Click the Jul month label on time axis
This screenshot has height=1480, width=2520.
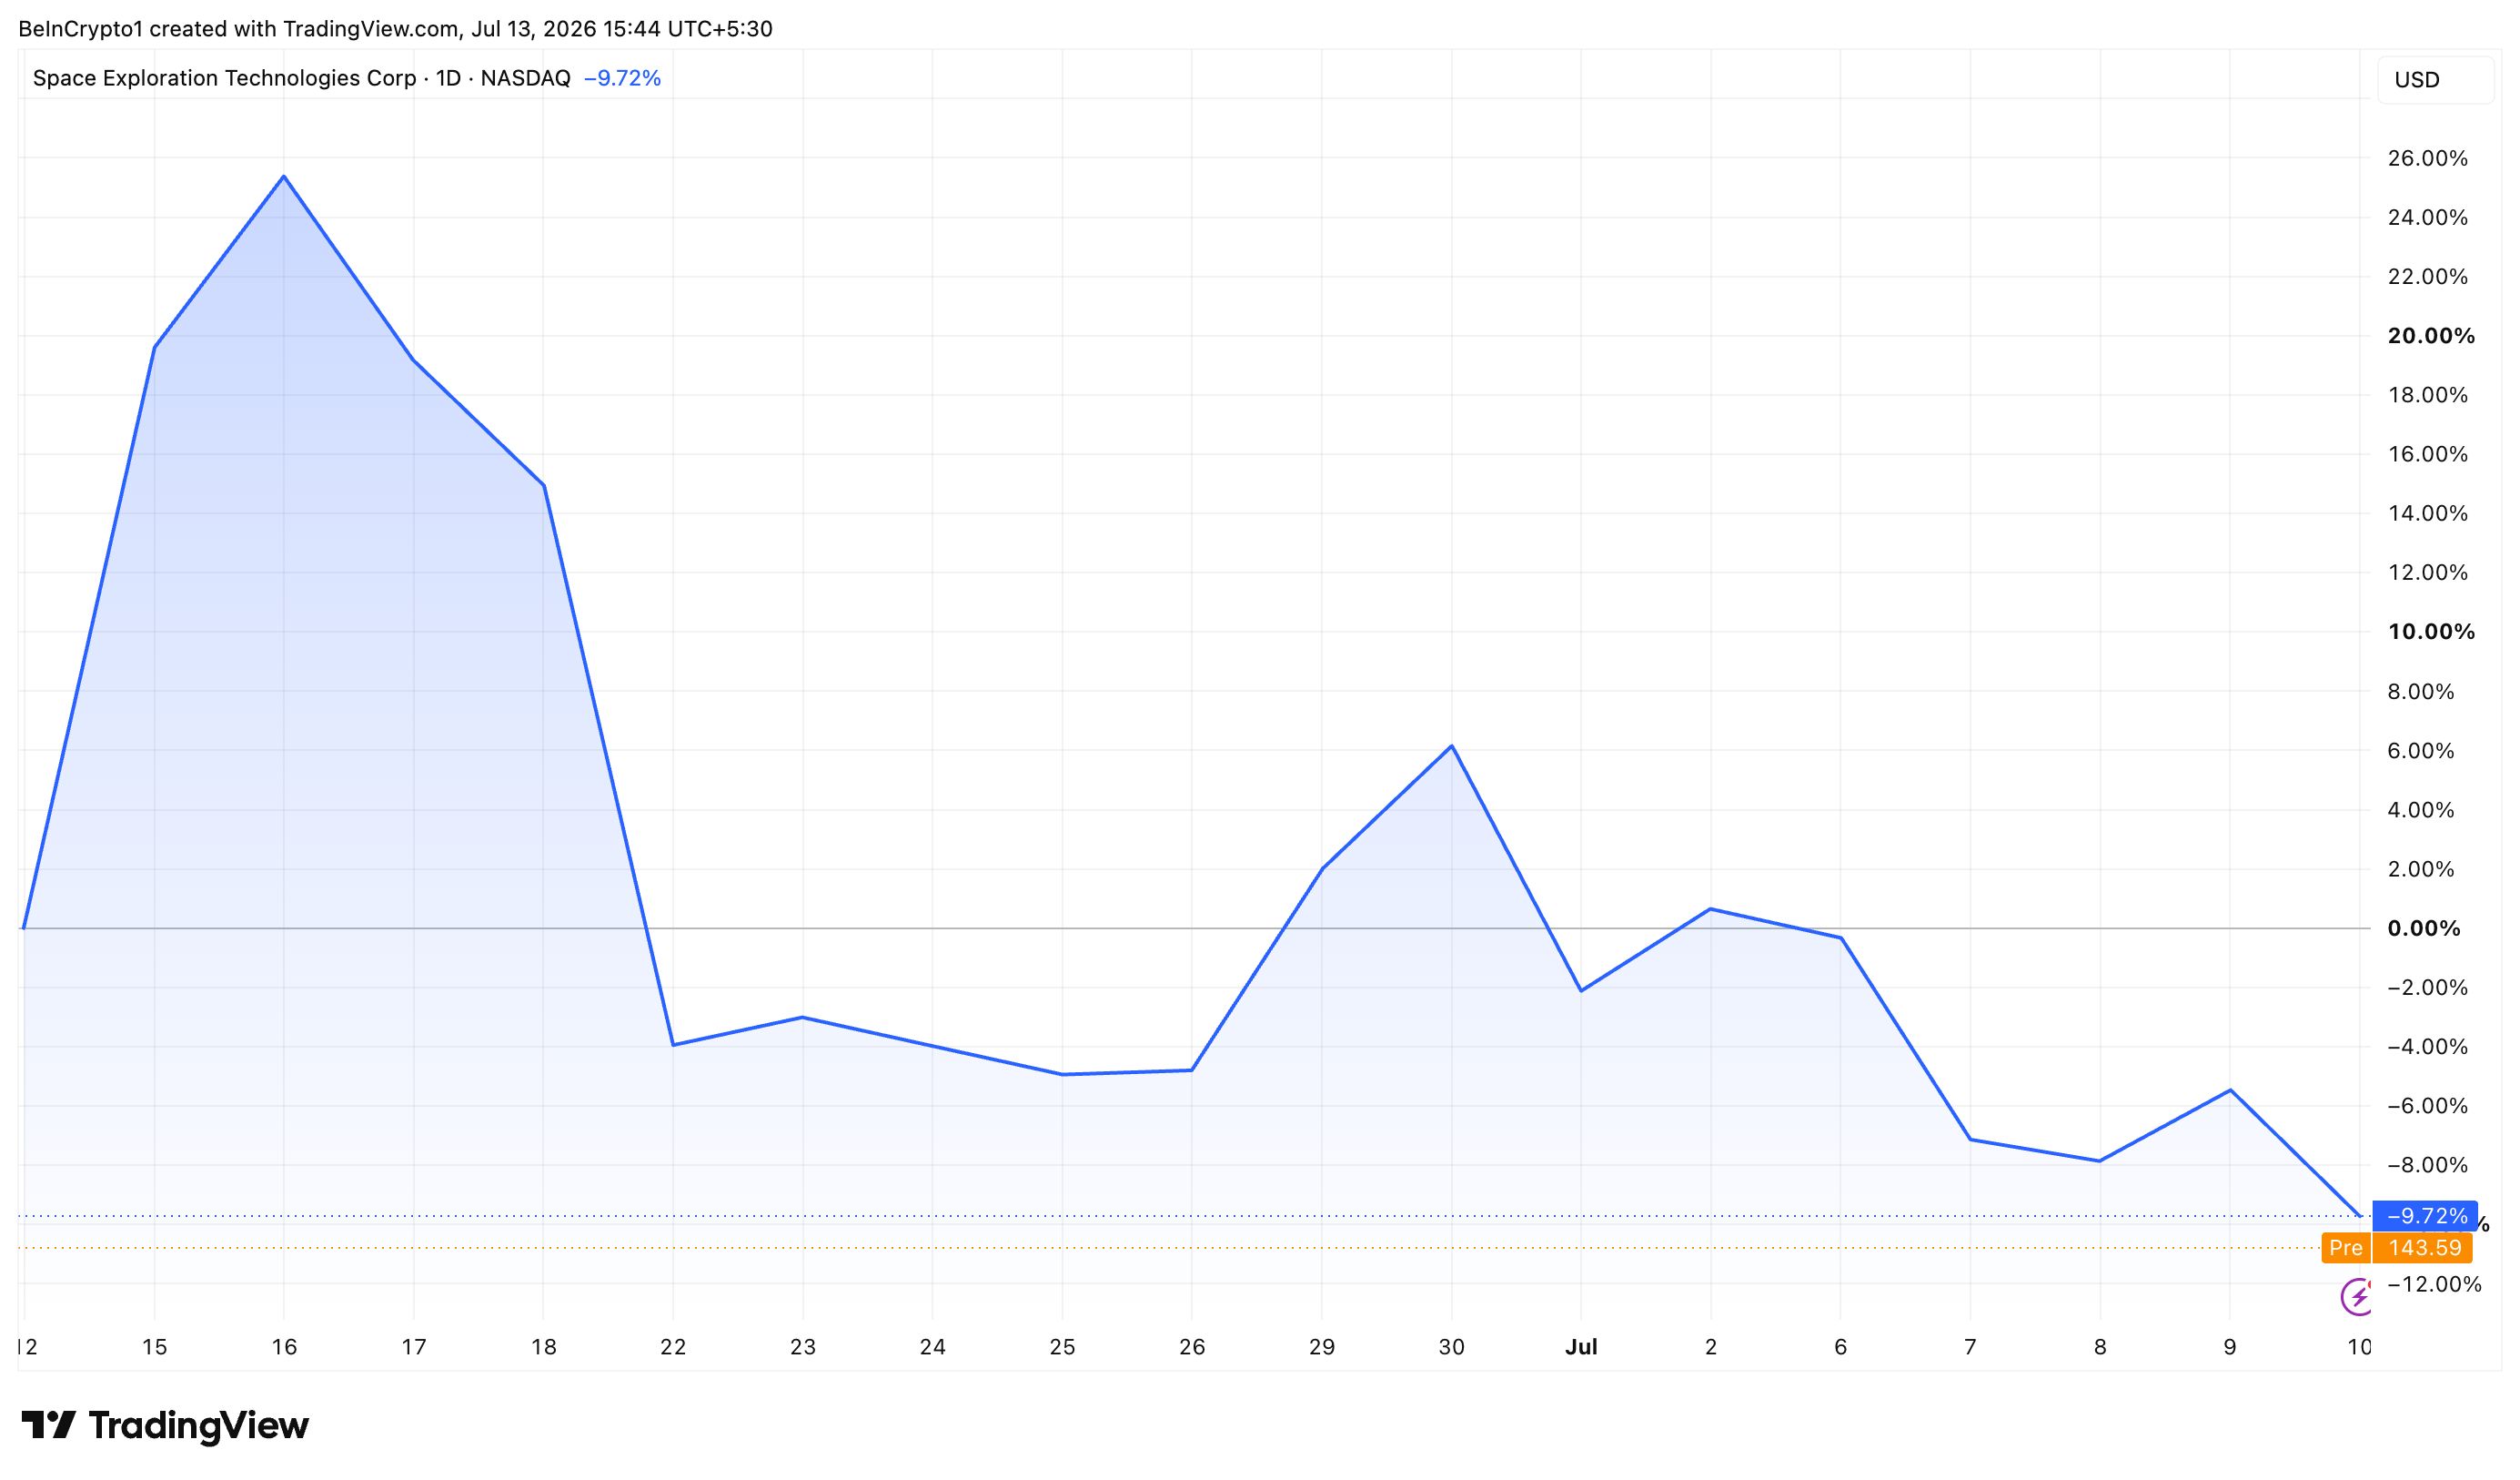tap(1581, 1347)
